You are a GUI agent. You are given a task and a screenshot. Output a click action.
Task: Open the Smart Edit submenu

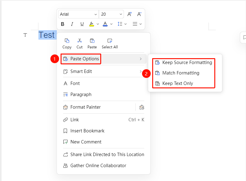click(104, 71)
